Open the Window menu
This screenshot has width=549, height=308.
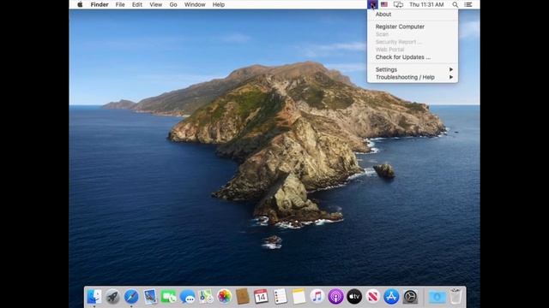point(195,4)
